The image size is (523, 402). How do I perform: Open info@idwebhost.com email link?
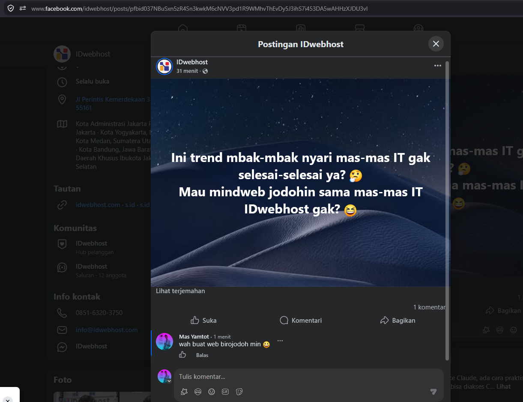(x=107, y=330)
